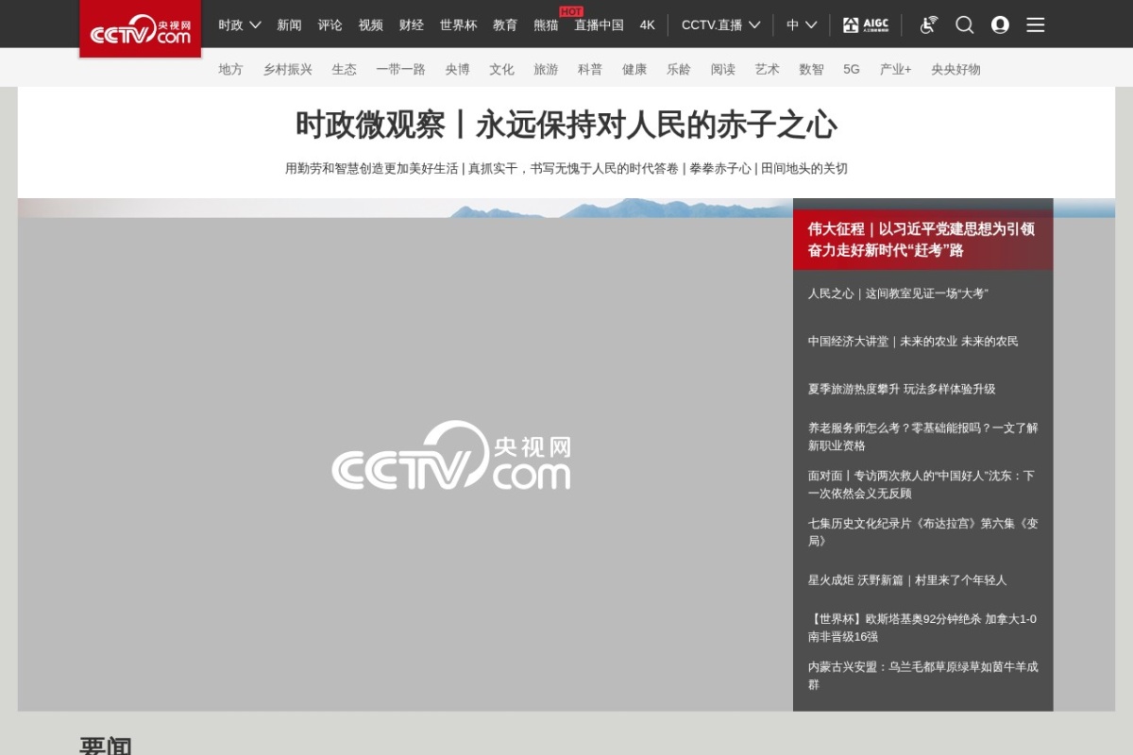Go to 5G in sub-navigation
The height and width of the screenshot is (755, 1133).
point(852,69)
